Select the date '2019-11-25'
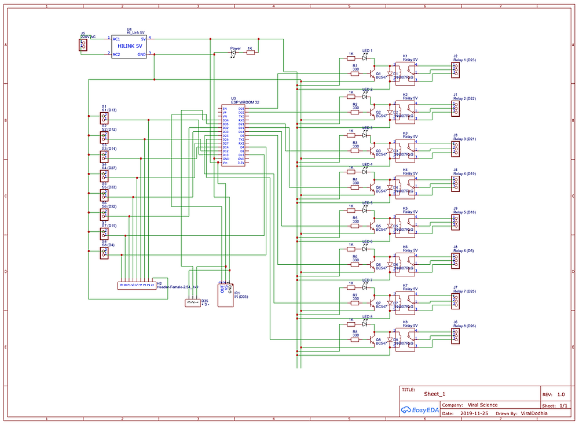 coord(474,413)
